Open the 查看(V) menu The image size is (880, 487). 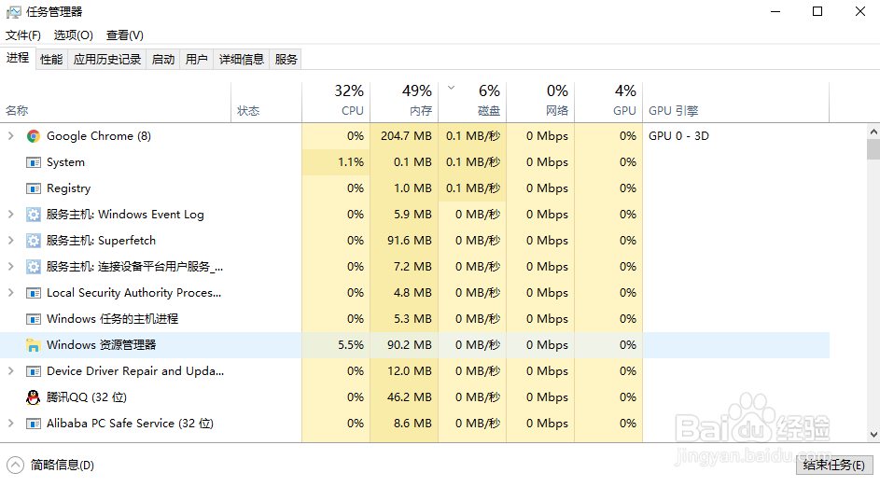pyautogui.click(x=124, y=35)
